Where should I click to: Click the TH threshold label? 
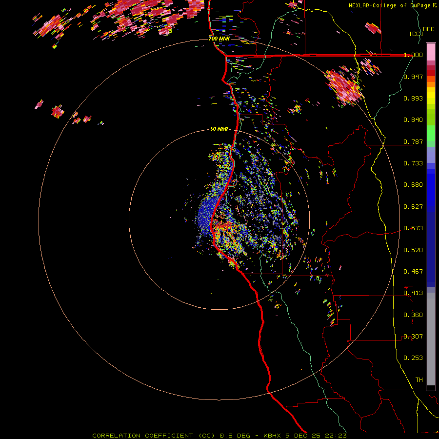click(x=419, y=380)
